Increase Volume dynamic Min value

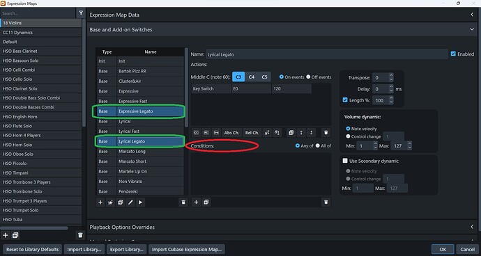click(x=376, y=144)
